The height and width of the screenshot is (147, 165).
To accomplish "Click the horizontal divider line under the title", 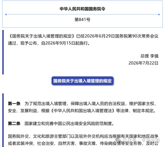I will pos(82,14).
